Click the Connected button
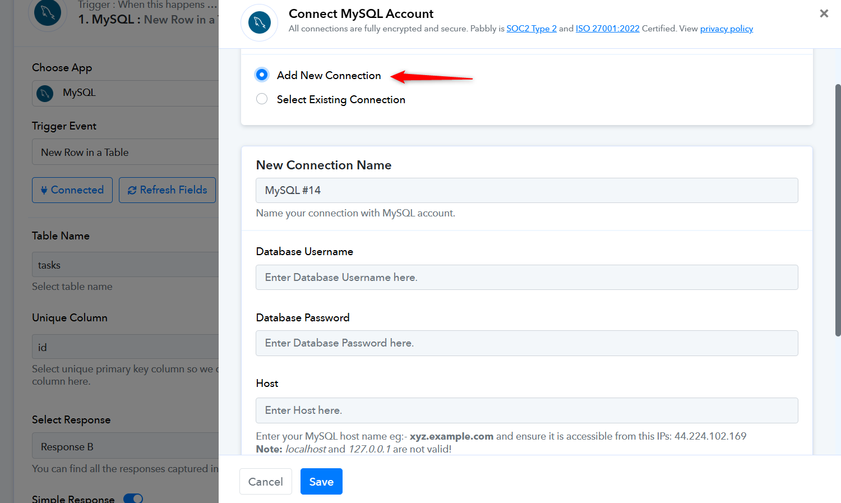This screenshot has width=841, height=503. tap(72, 190)
